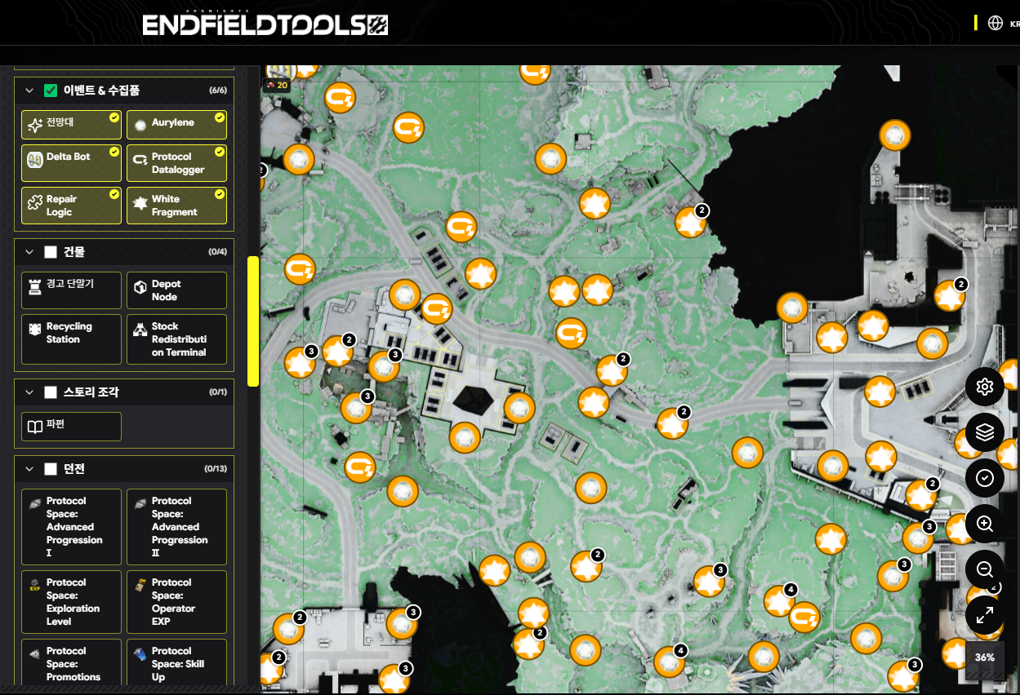Uncheck the 이벤트 & 수집품 category checkbox
The height and width of the screenshot is (695, 1020).
(x=51, y=91)
